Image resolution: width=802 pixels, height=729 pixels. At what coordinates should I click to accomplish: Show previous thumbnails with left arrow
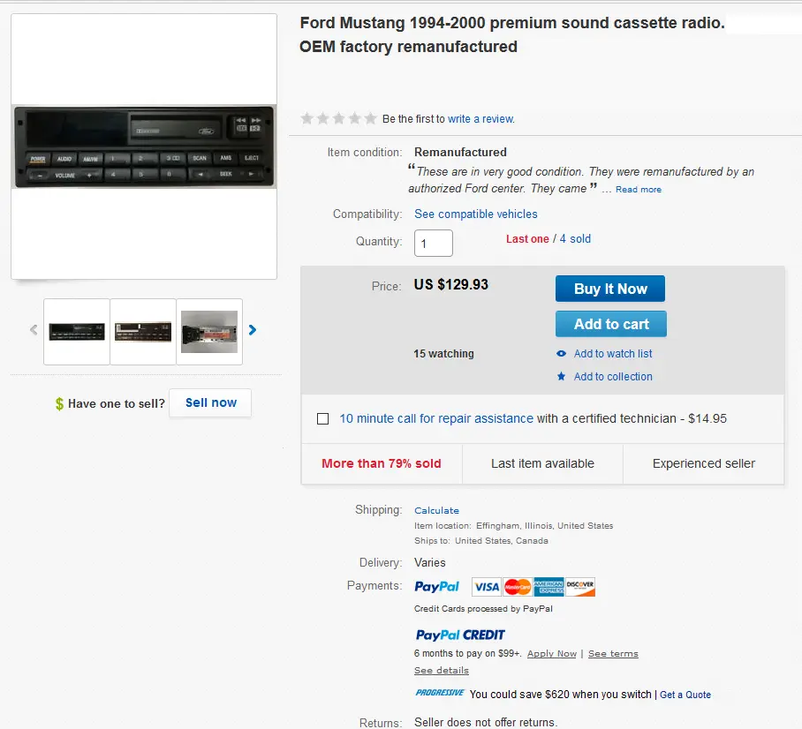(x=34, y=330)
